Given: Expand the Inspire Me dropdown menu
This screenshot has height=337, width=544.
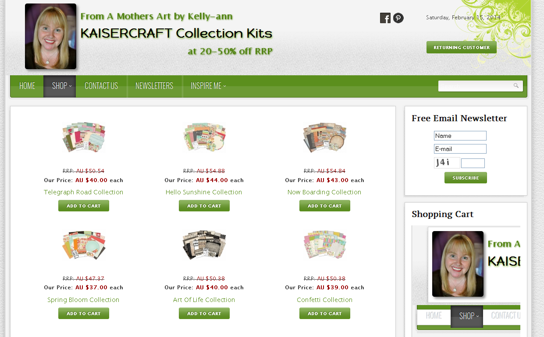Looking at the screenshot, I should point(208,86).
